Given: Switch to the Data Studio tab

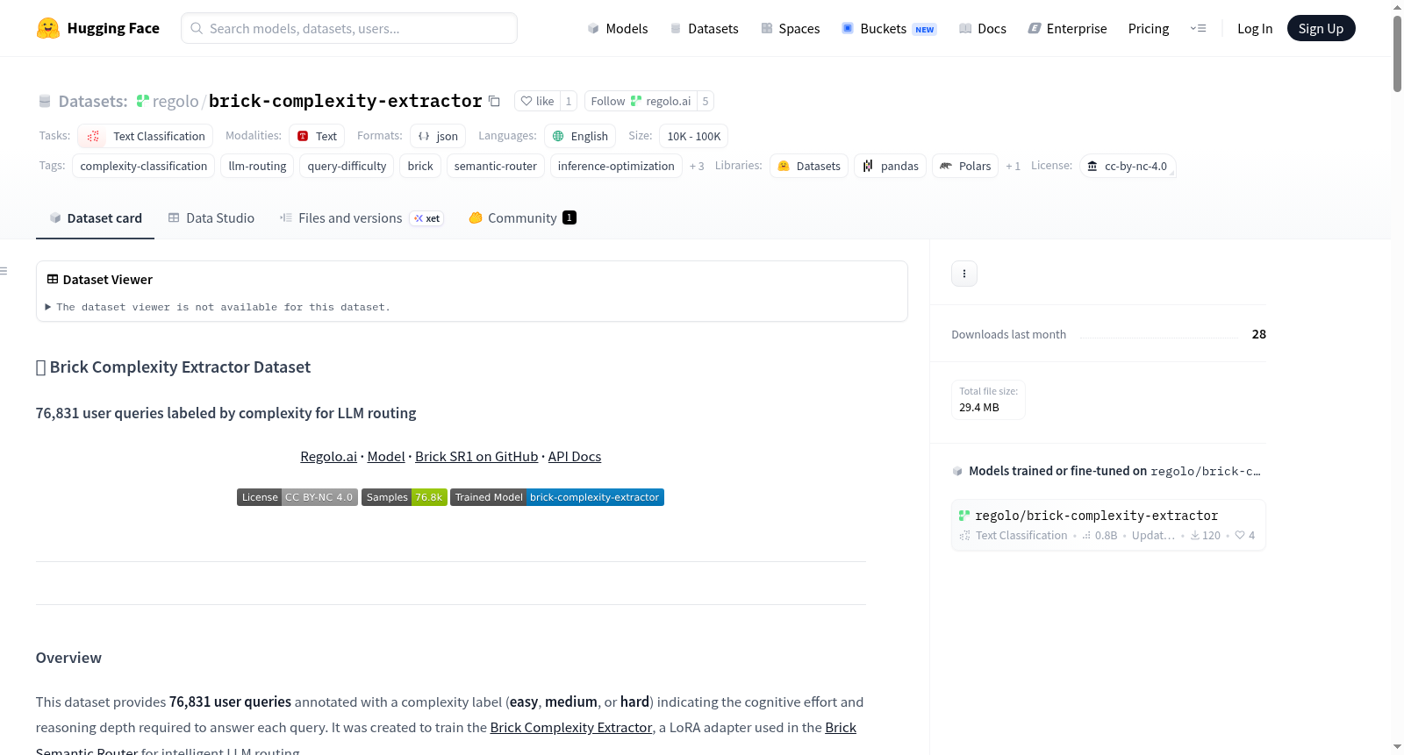Looking at the screenshot, I should 211,218.
